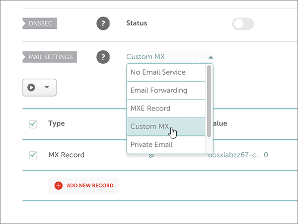Click the Mail Settings help question mark icon
298x224 pixels.
(x=103, y=57)
